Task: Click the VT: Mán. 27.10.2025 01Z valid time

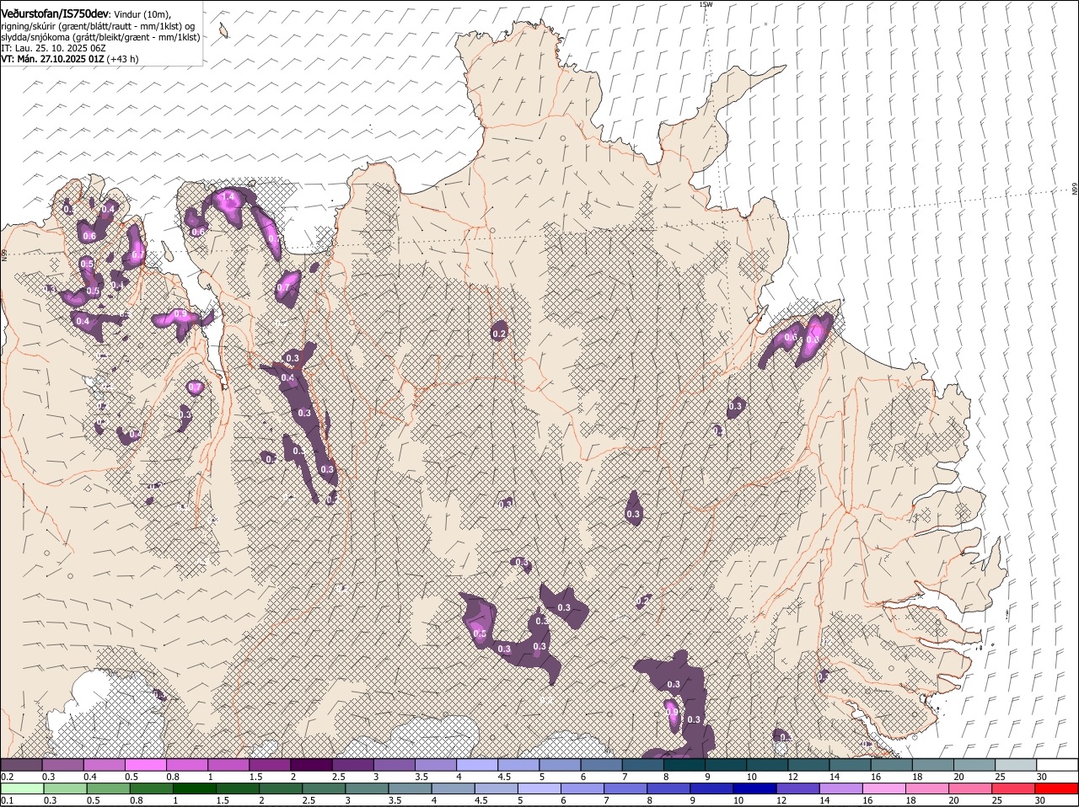Action: coord(52,59)
